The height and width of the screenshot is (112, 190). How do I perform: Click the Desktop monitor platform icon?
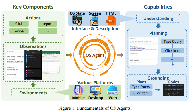[96, 91]
